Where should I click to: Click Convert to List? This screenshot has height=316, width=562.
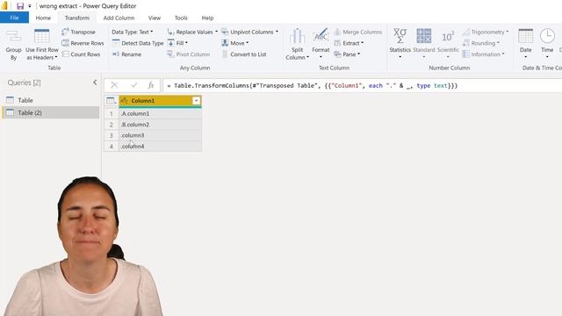click(x=244, y=54)
